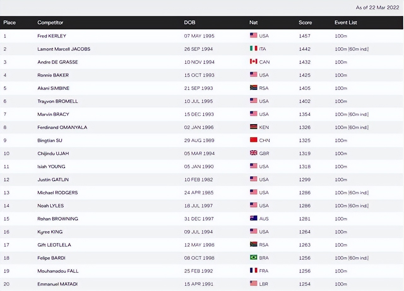Sort by the Score column header
404x291 pixels.
click(305, 23)
